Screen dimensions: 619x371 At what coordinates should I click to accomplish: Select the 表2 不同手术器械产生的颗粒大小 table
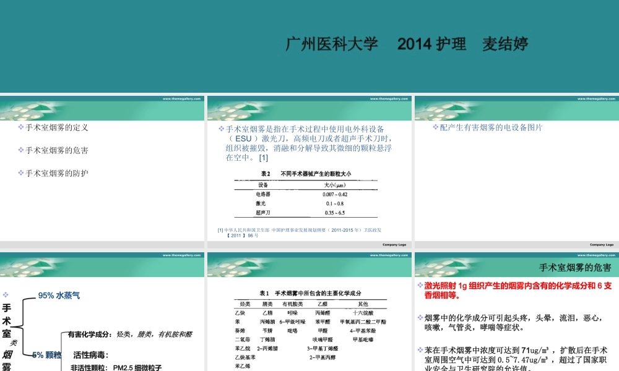pyautogui.click(x=306, y=193)
